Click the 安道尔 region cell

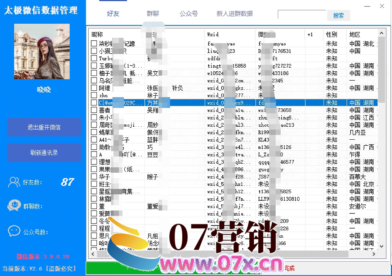[357, 206]
